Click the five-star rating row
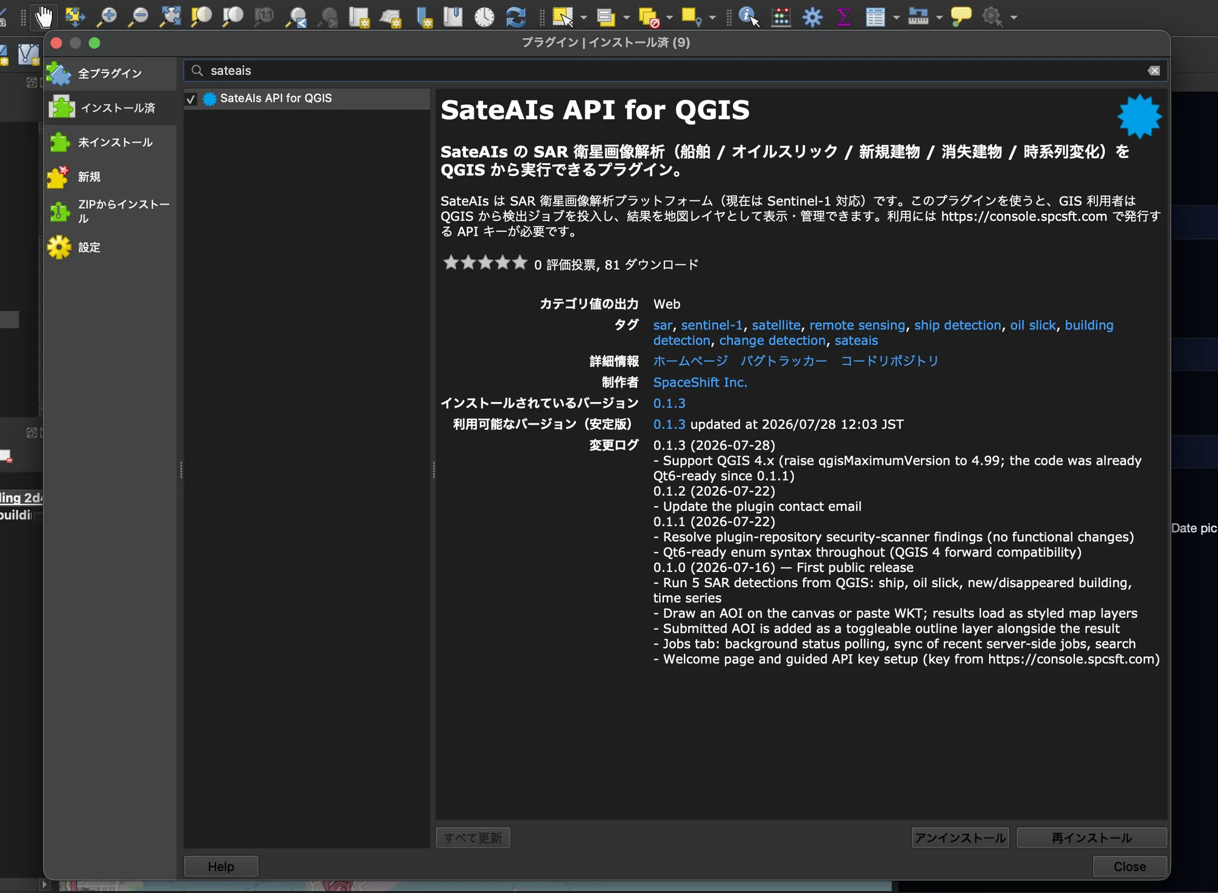 (485, 263)
